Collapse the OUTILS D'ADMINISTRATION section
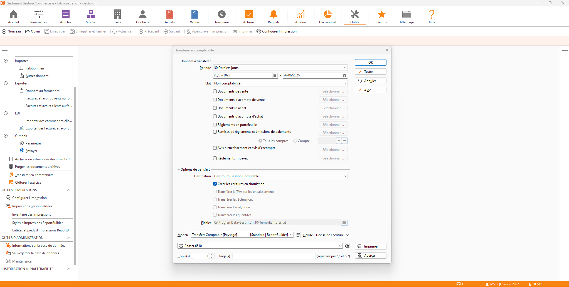Image resolution: width=569 pixels, height=287 pixels. (x=69, y=238)
